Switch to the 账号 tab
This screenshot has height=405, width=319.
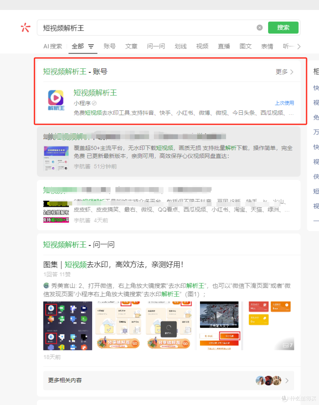(x=110, y=46)
